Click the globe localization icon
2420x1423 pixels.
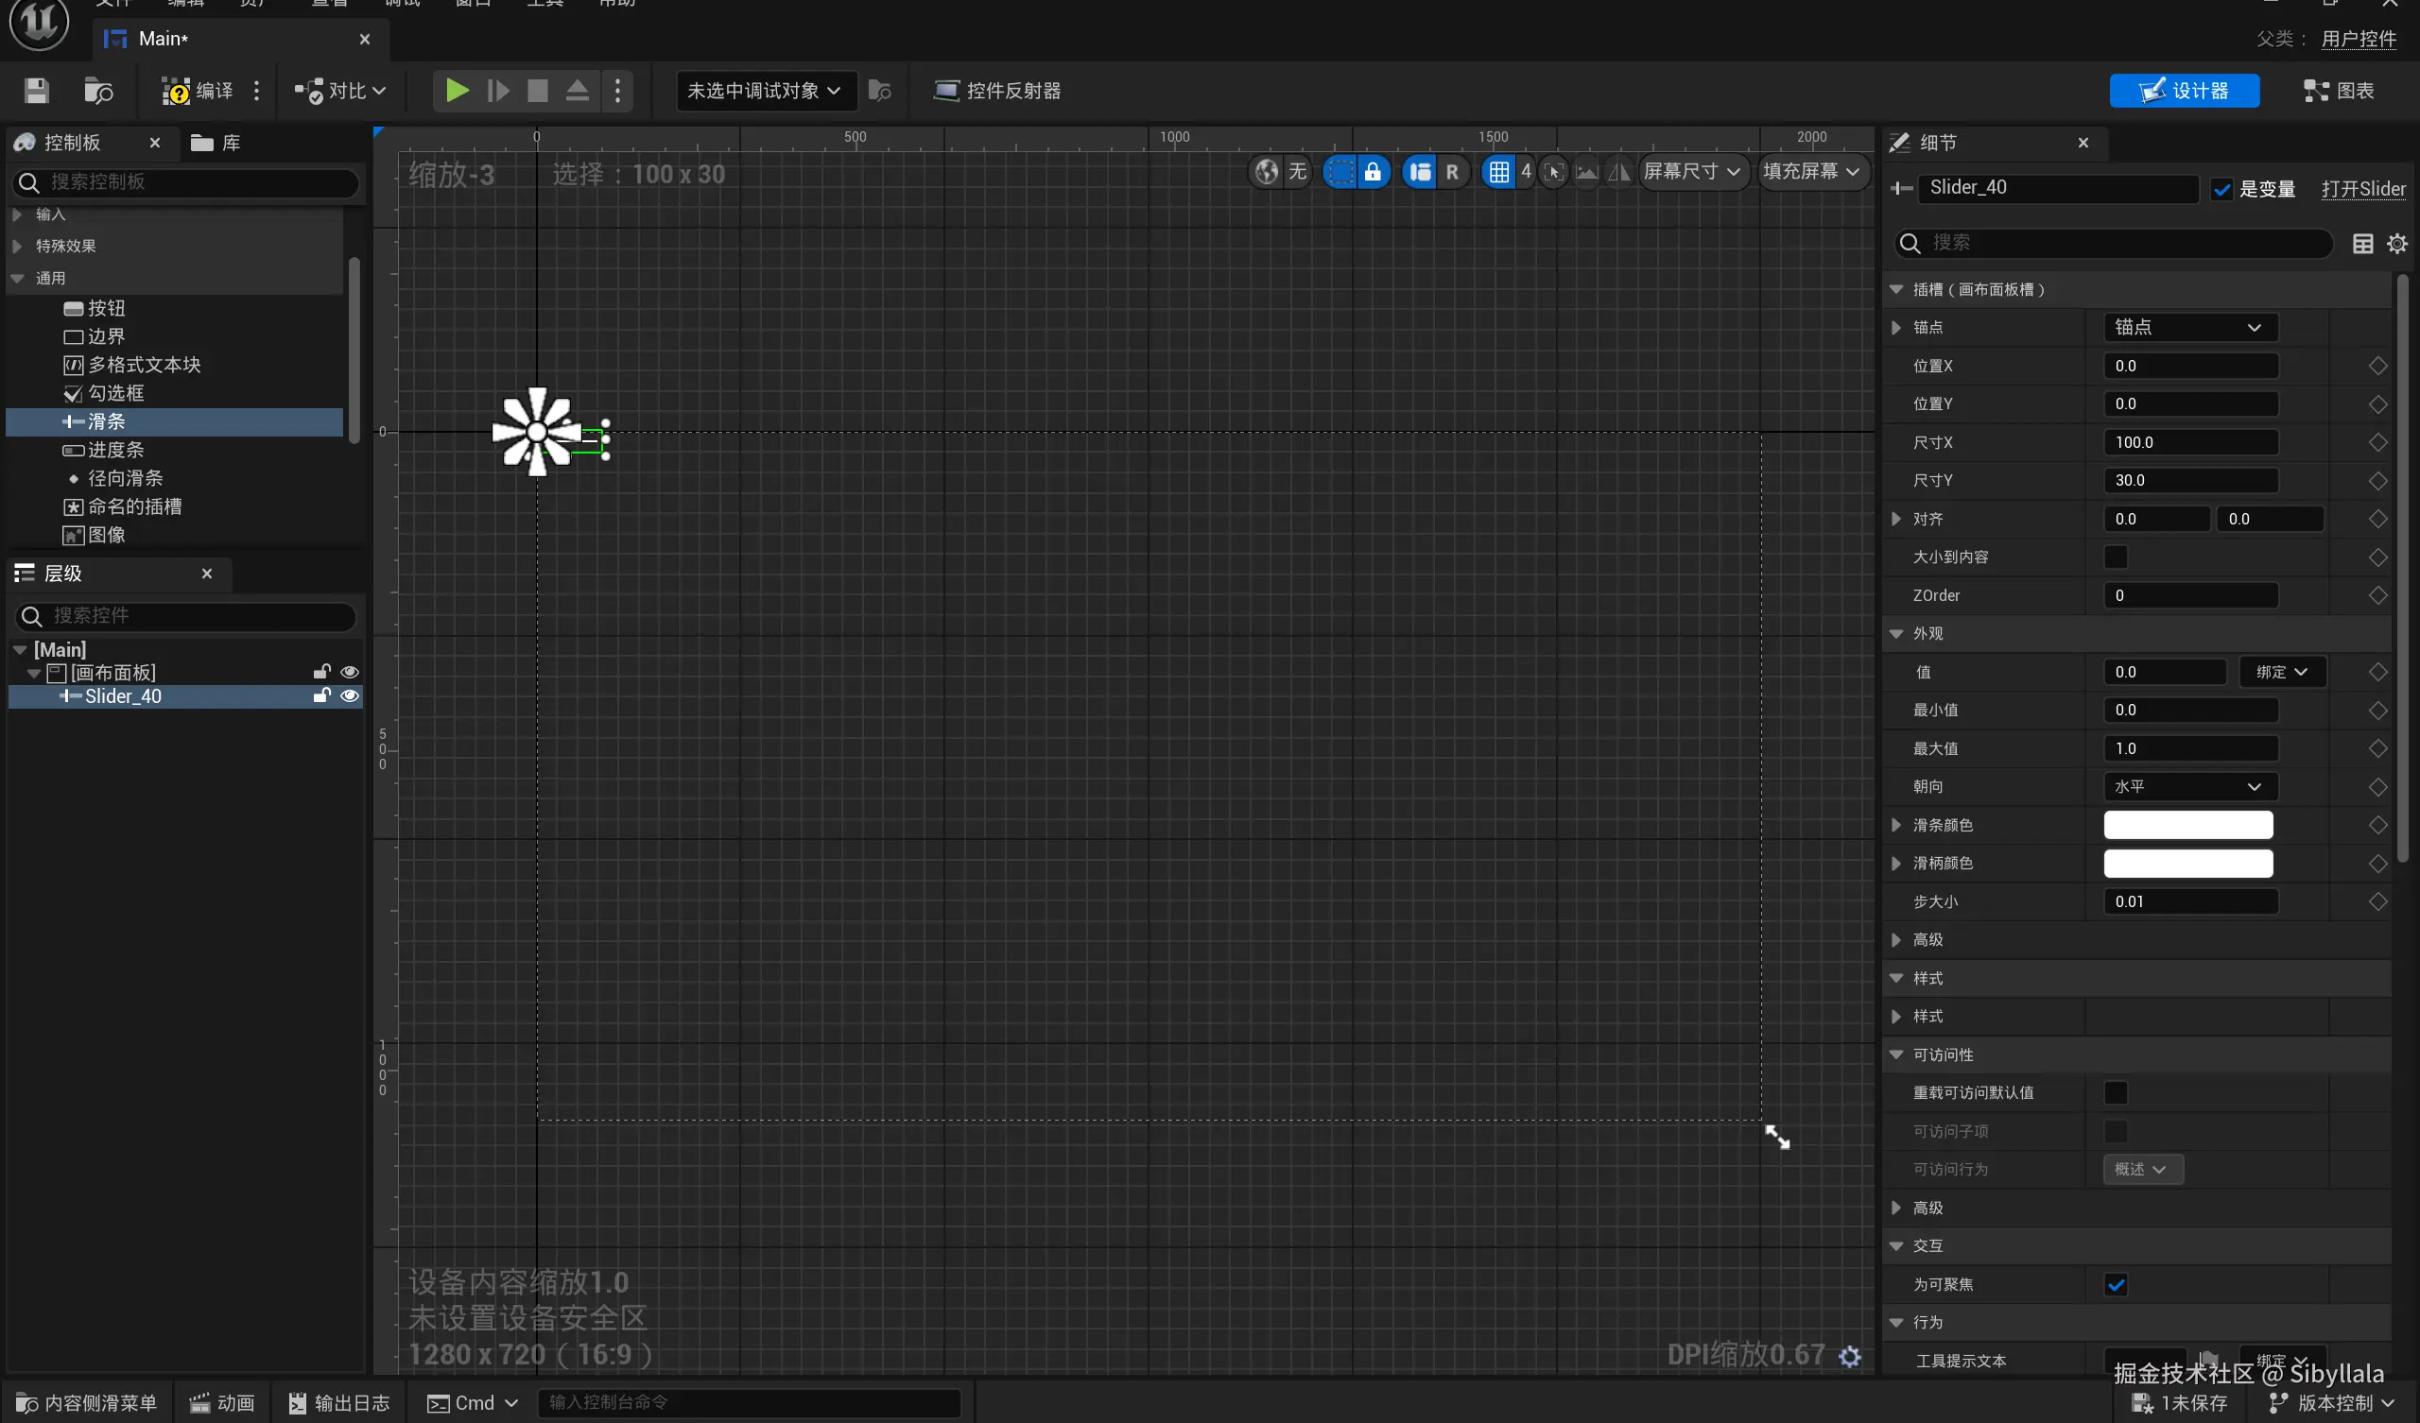pos(1267,172)
